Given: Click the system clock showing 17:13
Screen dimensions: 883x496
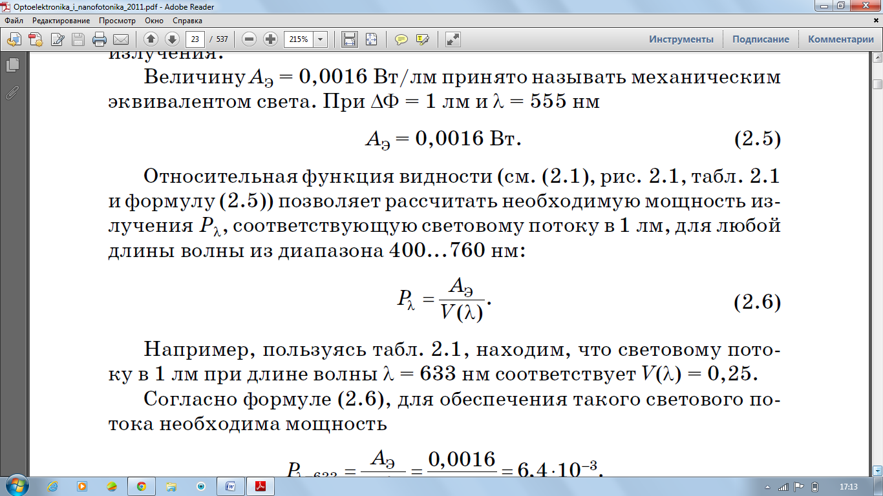Looking at the screenshot, I should click(x=847, y=487).
